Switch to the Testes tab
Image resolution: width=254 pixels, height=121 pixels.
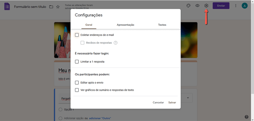pyautogui.click(x=162, y=25)
